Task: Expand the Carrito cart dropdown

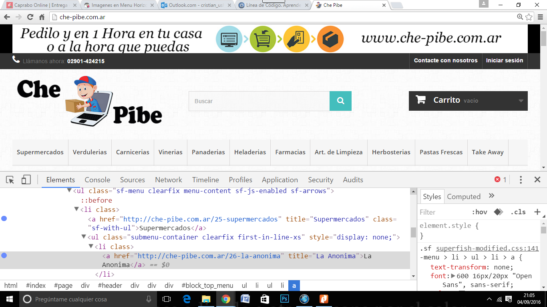Action: 521,101
